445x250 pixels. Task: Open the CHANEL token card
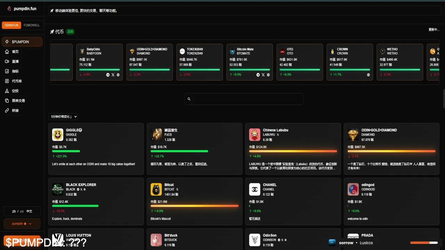pyautogui.click(x=293, y=201)
